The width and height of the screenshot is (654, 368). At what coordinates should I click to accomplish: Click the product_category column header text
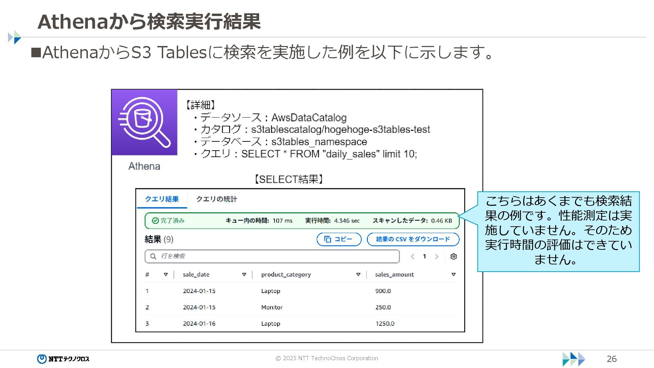(x=286, y=275)
